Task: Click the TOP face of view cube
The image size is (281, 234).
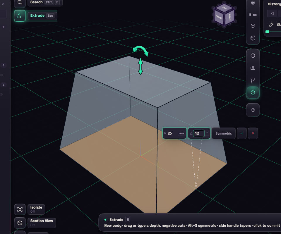Action: coord(224,8)
